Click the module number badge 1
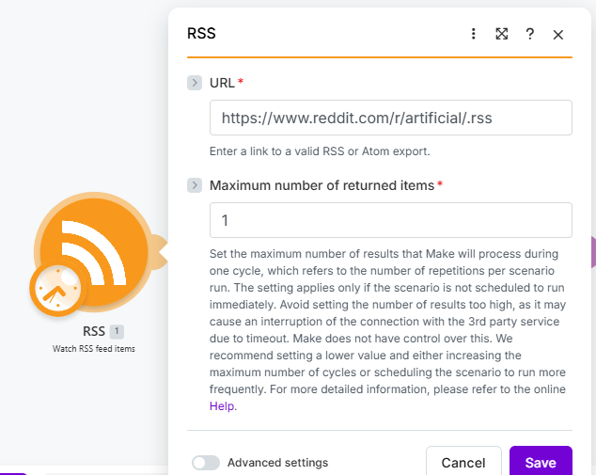The height and width of the screenshot is (475, 596). (x=117, y=331)
